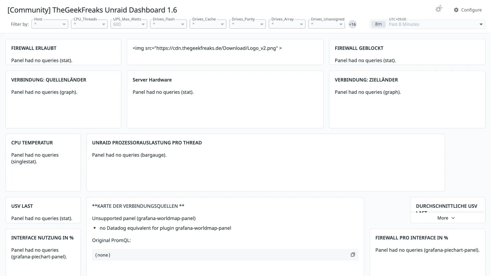Click UNRAID PROZESSORAUSLASTUNG PRO THREAD title

coord(147,143)
